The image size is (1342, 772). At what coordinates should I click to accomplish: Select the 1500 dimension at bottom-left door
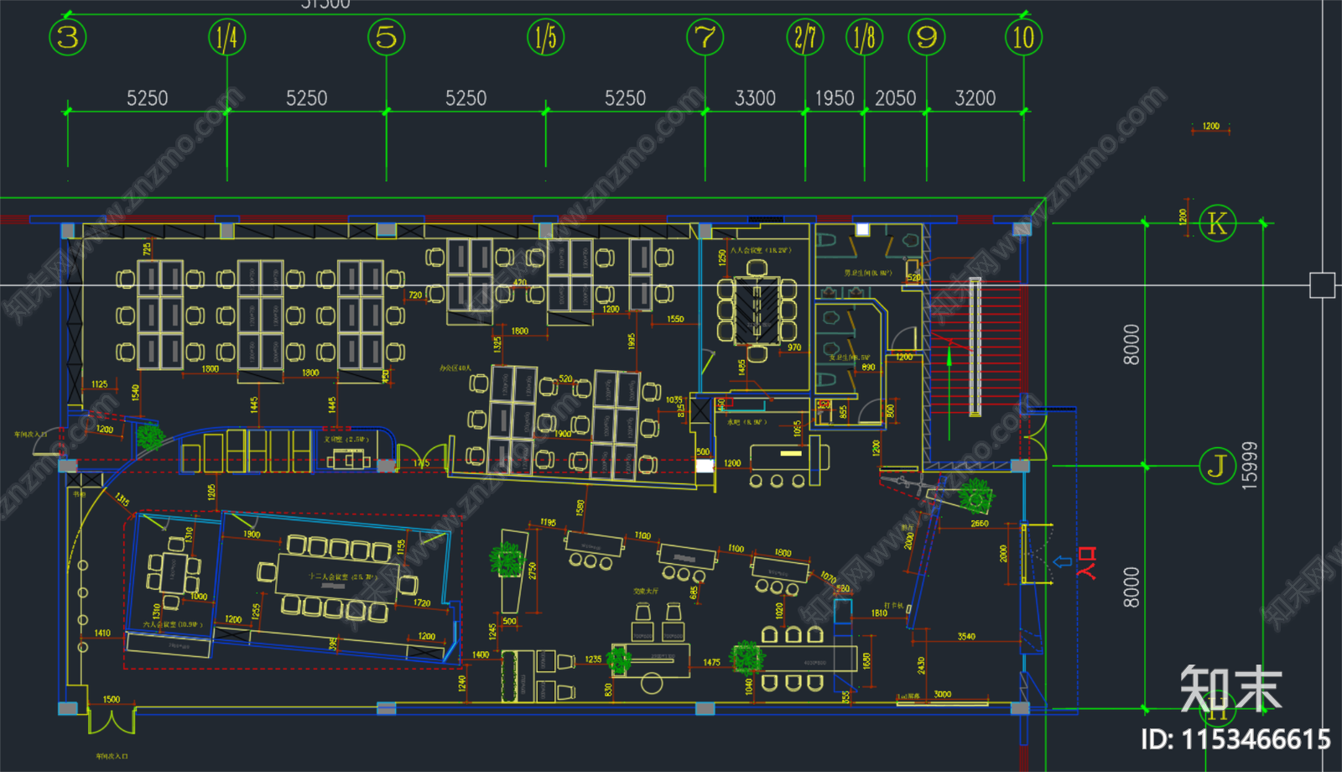tap(112, 699)
